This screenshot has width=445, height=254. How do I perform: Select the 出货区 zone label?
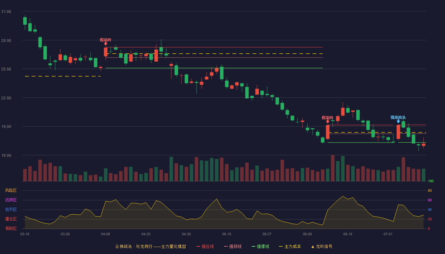pos(11,200)
